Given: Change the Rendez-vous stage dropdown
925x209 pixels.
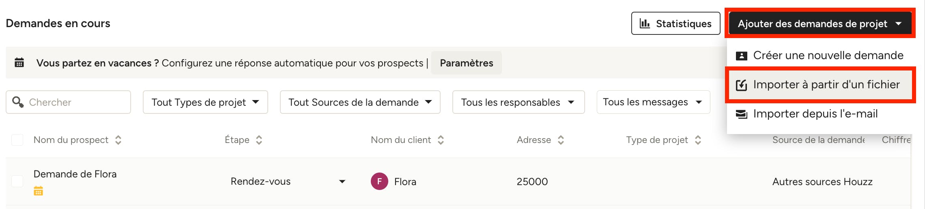Looking at the screenshot, I should [x=288, y=181].
